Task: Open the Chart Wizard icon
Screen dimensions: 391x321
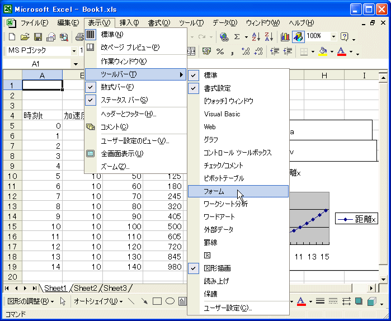Action: 285,37
